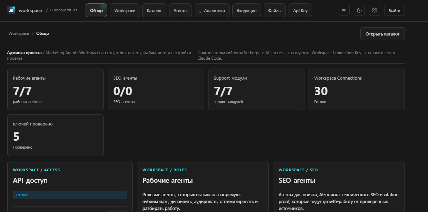Select the Обзор tab
The height and width of the screenshot is (212, 428).
coord(96,11)
